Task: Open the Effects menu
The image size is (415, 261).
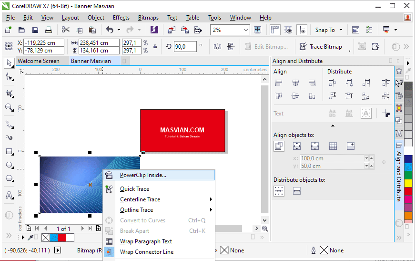Action: point(121,18)
